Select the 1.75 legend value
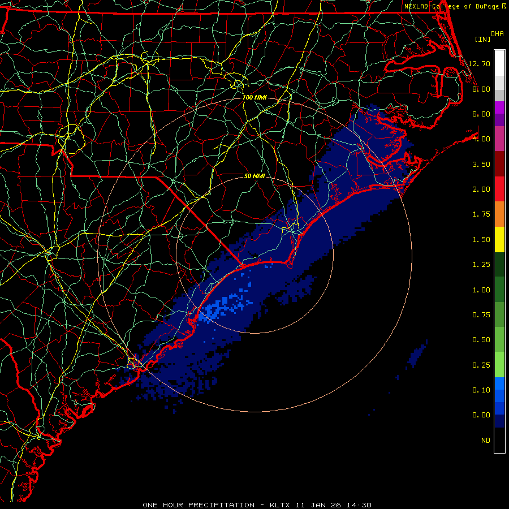The height and width of the screenshot is (509, 509). click(481, 214)
